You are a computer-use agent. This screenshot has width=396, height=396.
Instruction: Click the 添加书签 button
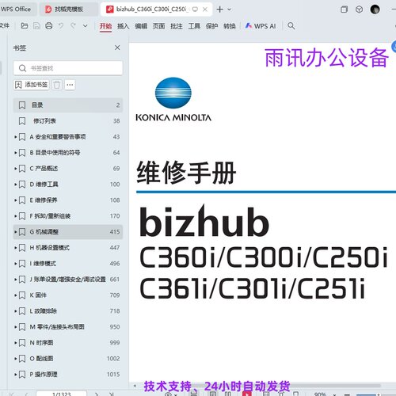coord(31,85)
